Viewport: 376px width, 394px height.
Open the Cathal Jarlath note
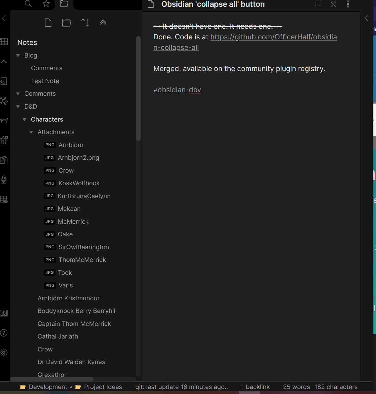[58, 336]
